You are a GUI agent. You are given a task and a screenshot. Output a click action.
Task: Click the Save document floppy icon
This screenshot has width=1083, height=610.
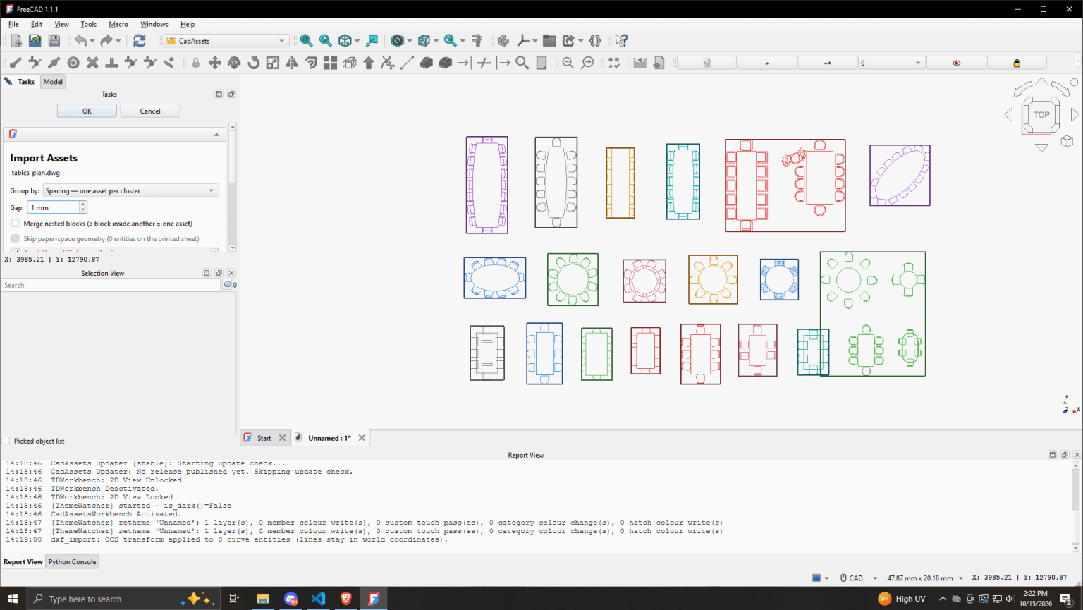pyautogui.click(x=54, y=41)
